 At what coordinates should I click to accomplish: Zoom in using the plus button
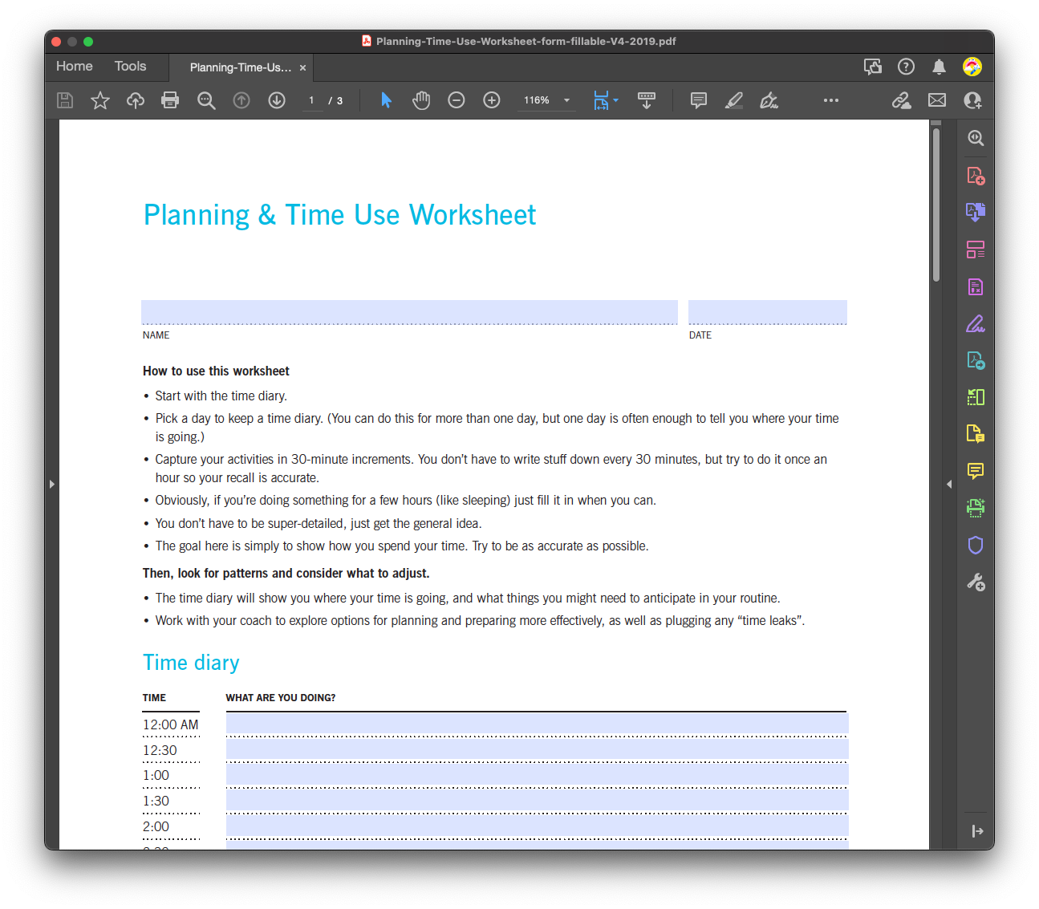click(x=491, y=100)
